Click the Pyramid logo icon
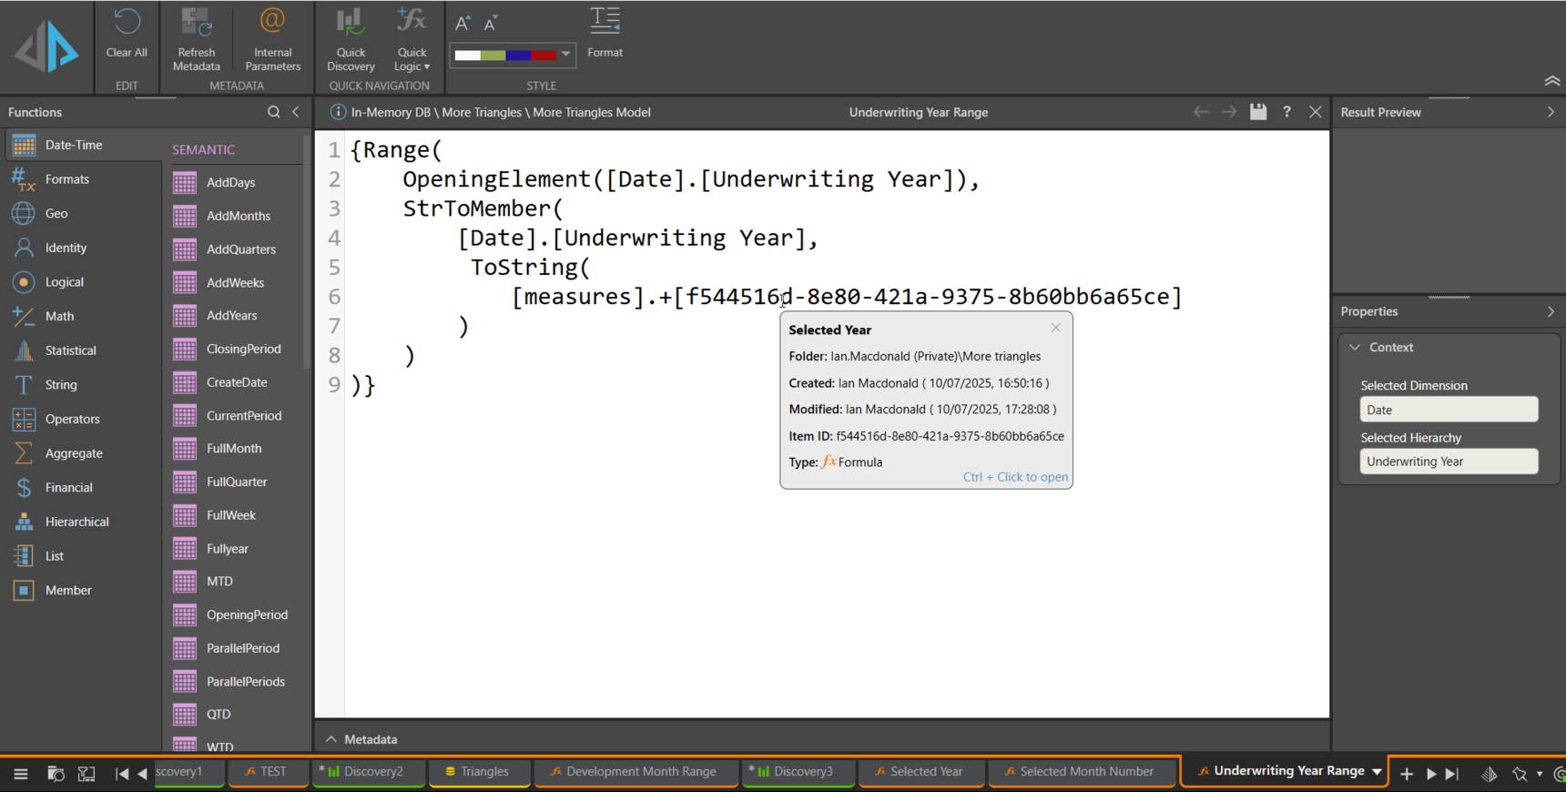Screen dimensions: 1566x792 pos(46,46)
